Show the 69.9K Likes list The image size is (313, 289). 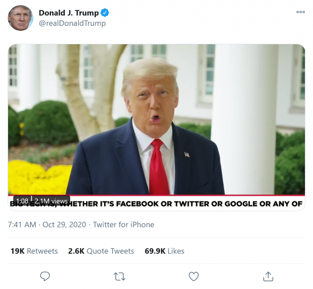(165, 251)
